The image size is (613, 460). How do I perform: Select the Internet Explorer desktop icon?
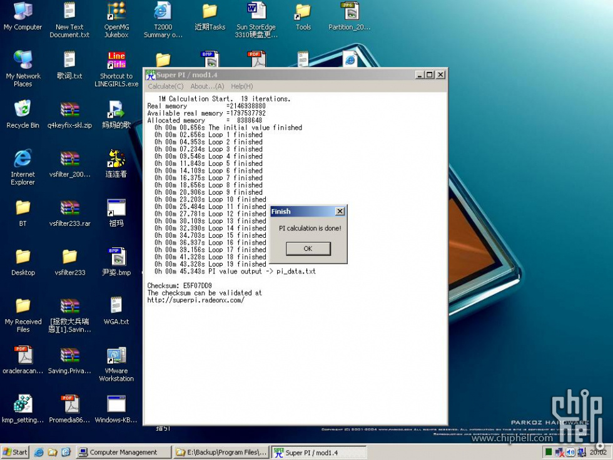23,168
